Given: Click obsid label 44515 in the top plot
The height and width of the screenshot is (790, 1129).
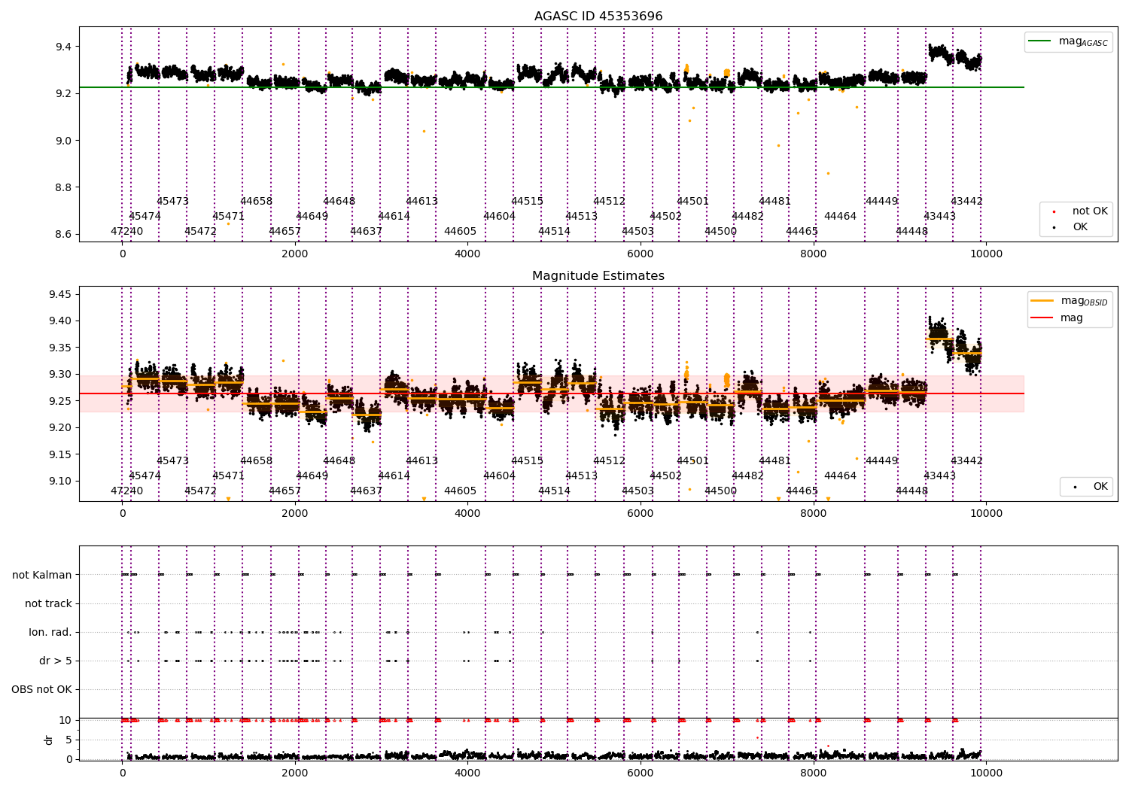Looking at the screenshot, I should click(x=527, y=201).
